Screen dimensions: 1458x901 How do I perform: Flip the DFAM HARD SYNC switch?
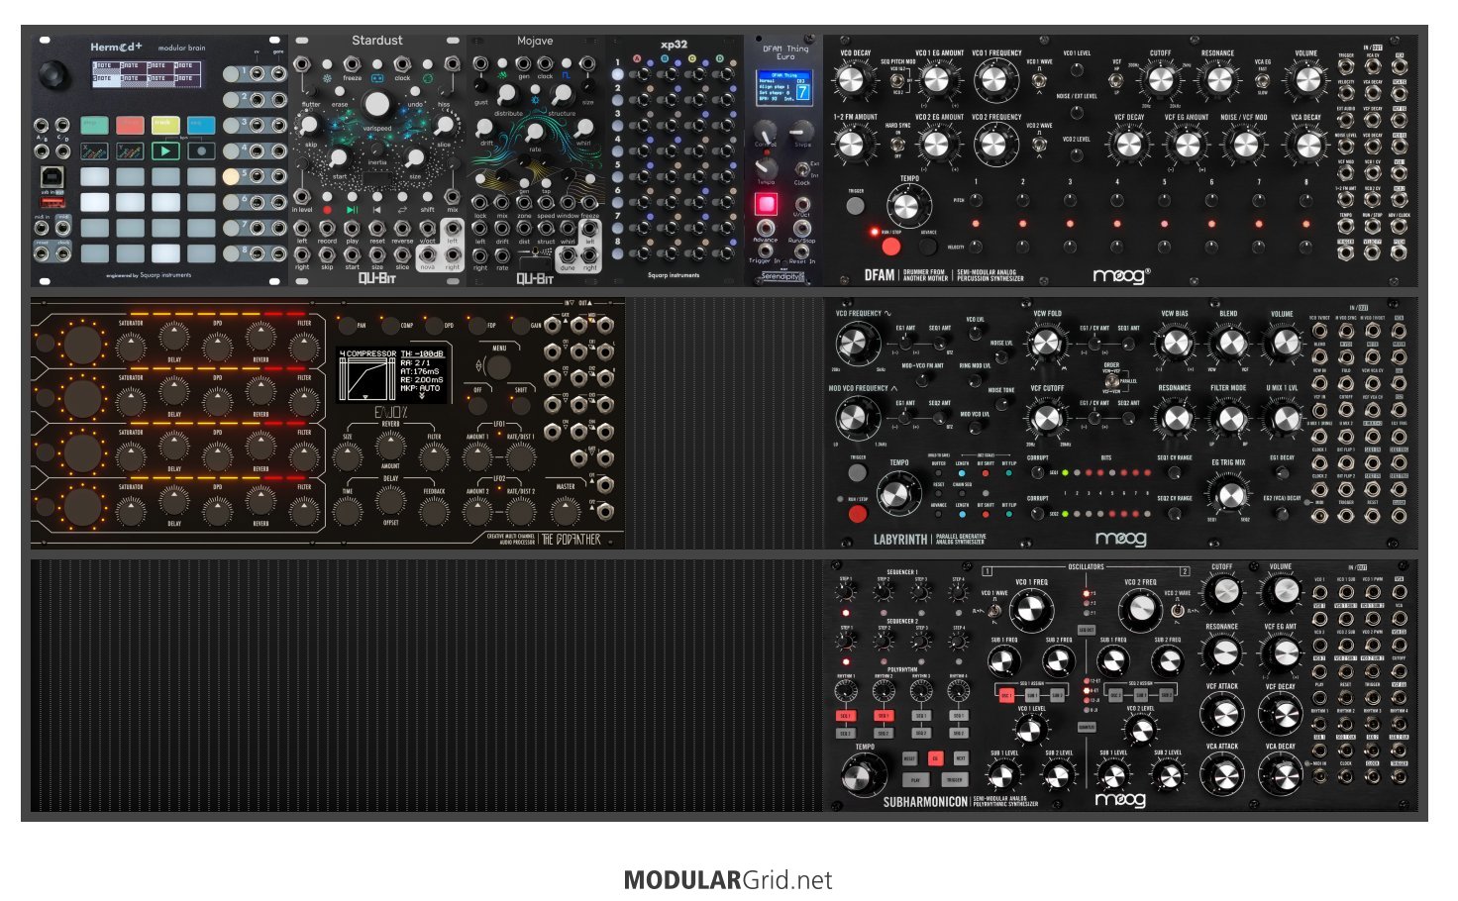click(898, 145)
